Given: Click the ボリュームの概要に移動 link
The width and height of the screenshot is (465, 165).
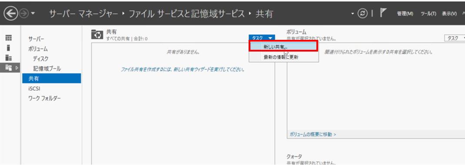Looking at the screenshot, I should tap(312, 134).
